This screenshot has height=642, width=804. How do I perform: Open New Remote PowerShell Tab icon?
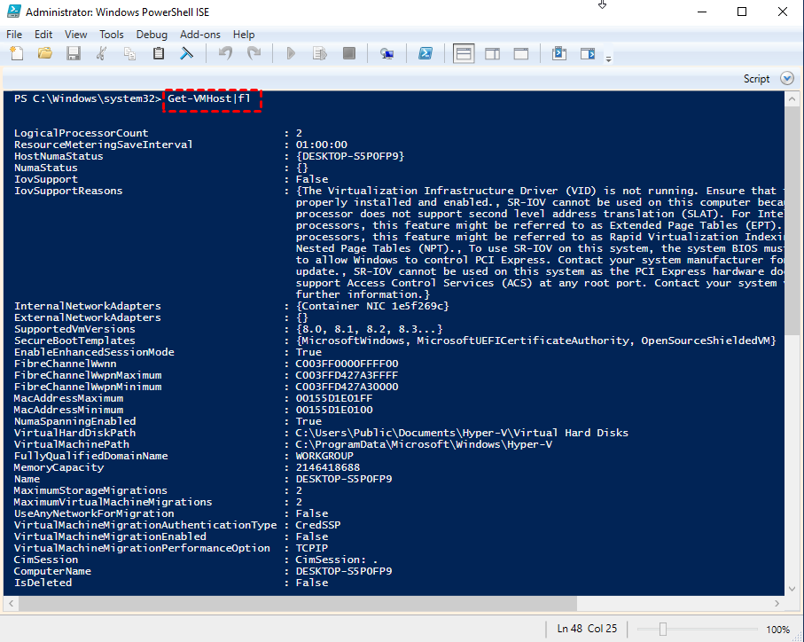pyautogui.click(x=386, y=54)
